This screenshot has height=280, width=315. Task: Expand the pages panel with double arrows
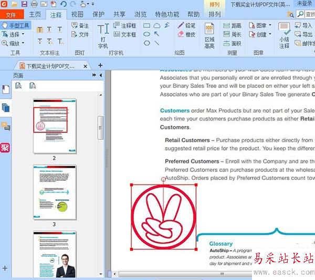[x=94, y=75]
